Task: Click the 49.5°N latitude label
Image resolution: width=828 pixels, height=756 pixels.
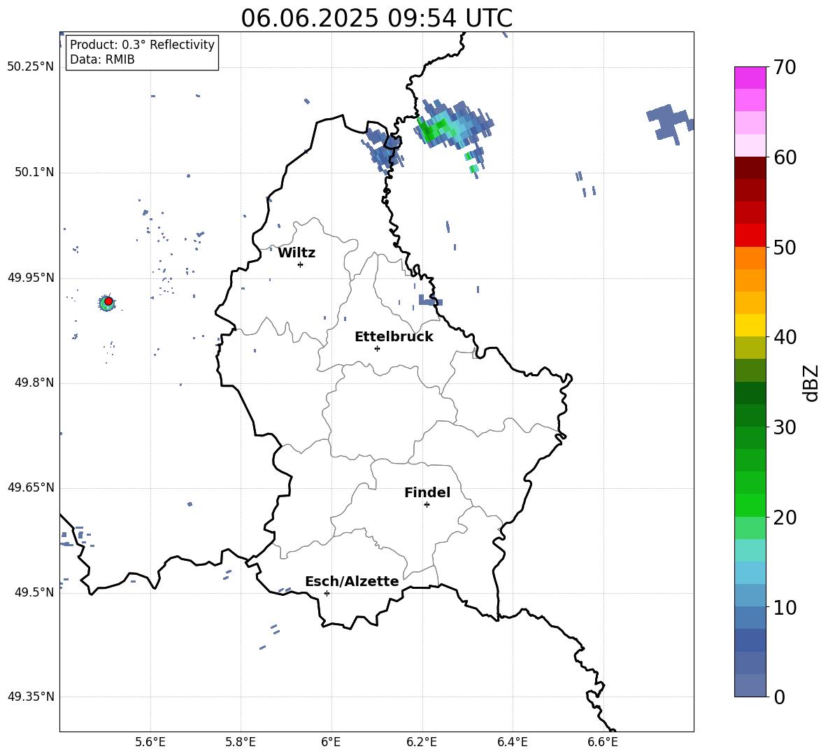Action: click(34, 592)
